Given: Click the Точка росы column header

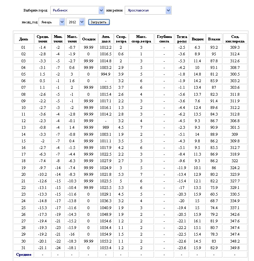Looking at the screenshot, I should (x=182, y=39).
